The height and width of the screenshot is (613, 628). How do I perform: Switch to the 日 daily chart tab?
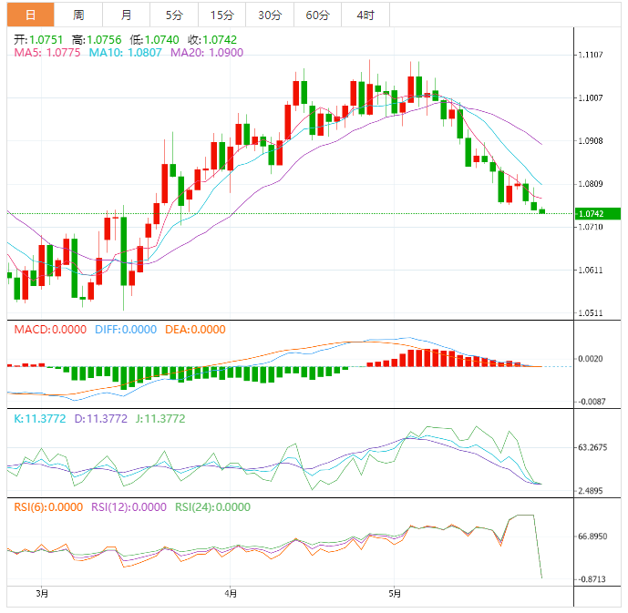click(x=31, y=15)
